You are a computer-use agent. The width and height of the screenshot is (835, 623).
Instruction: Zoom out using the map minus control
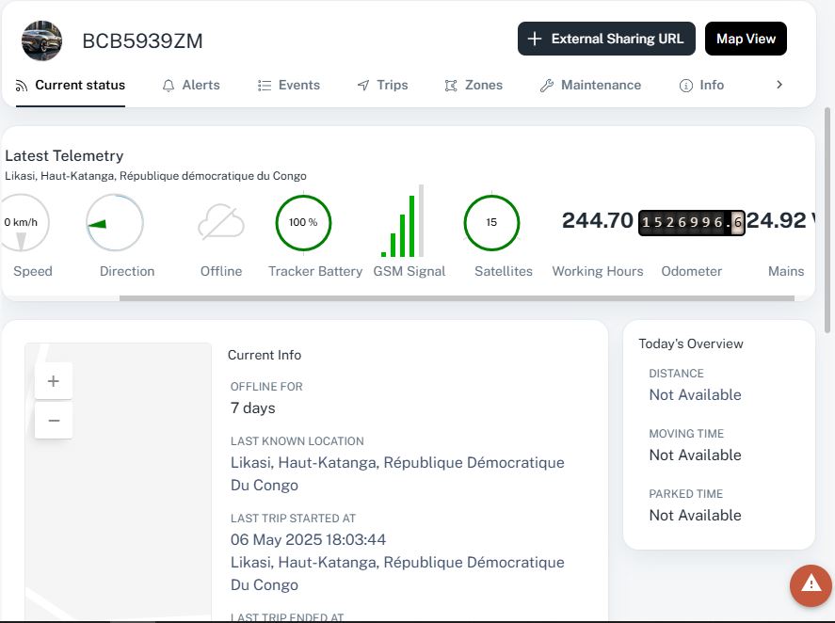[x=54, y=421]
